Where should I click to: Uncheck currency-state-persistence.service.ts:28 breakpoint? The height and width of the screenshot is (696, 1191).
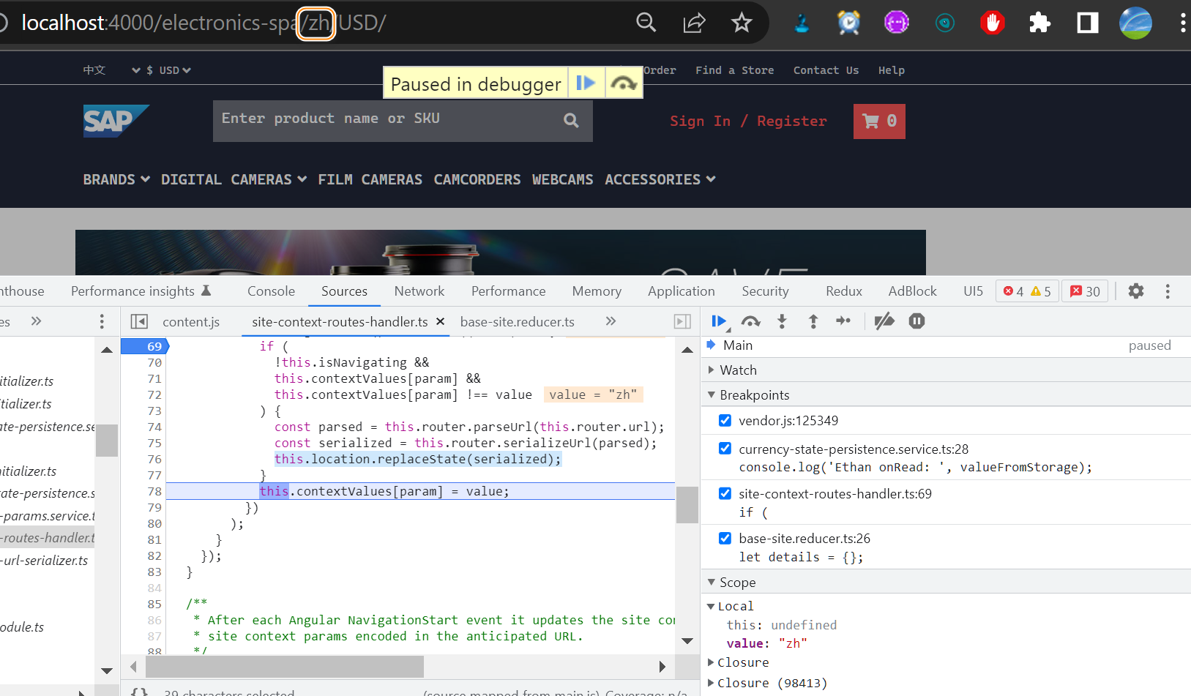click(725, 449)
